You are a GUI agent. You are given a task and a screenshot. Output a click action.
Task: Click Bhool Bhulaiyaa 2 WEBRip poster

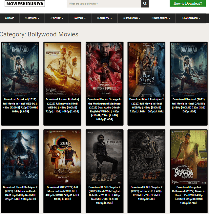(x=146, y=69)
